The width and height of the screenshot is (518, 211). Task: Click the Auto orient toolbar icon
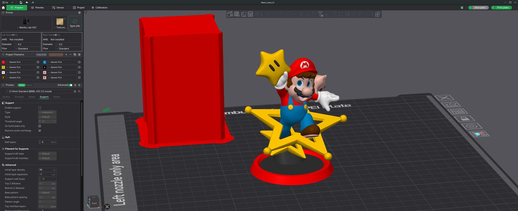pos(243,14)
